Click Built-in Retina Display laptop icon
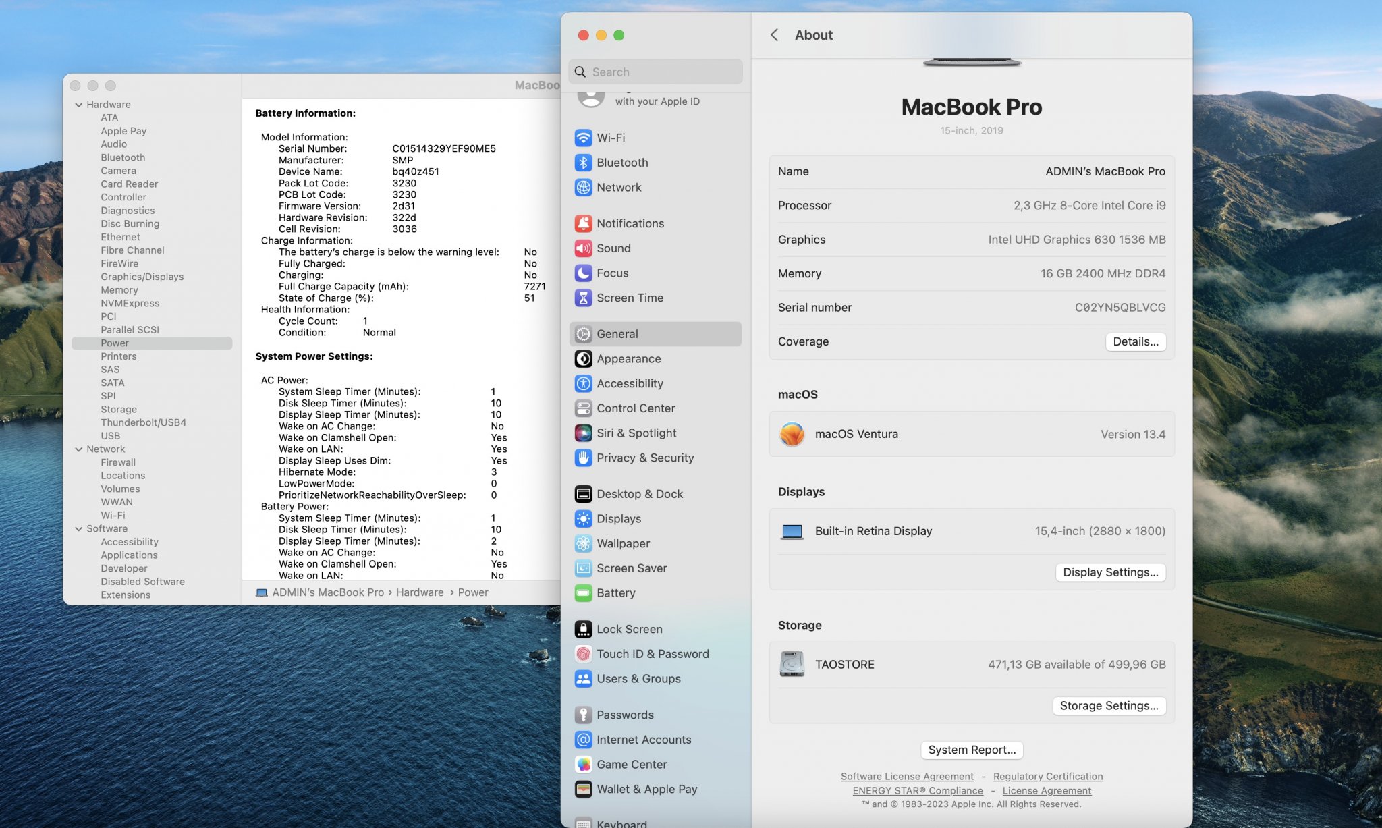 tap(792, 532)
